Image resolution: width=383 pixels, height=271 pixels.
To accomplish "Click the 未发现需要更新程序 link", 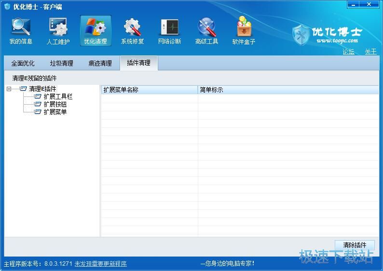I will (x=101, y=264).
